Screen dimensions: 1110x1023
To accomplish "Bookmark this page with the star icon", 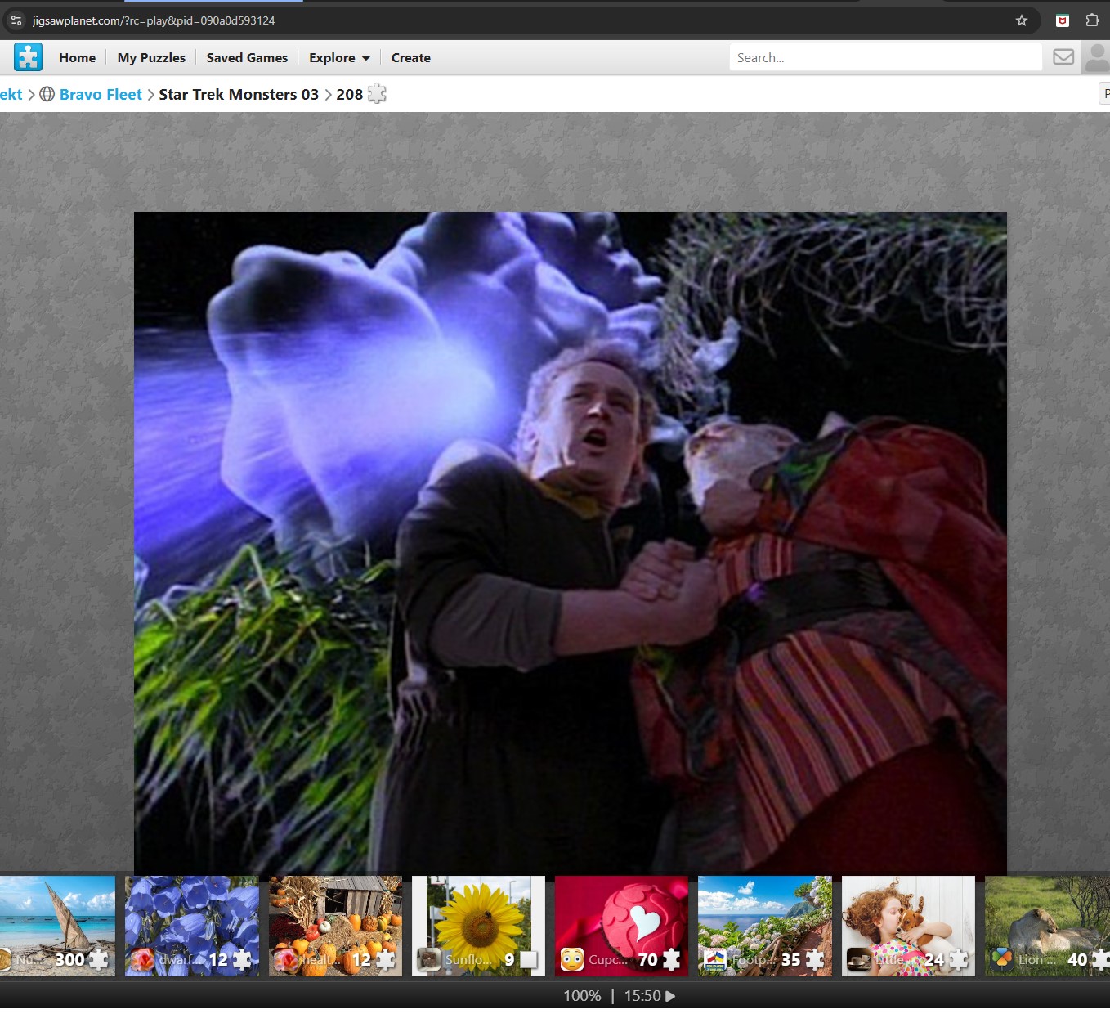I will (1022, 20).
